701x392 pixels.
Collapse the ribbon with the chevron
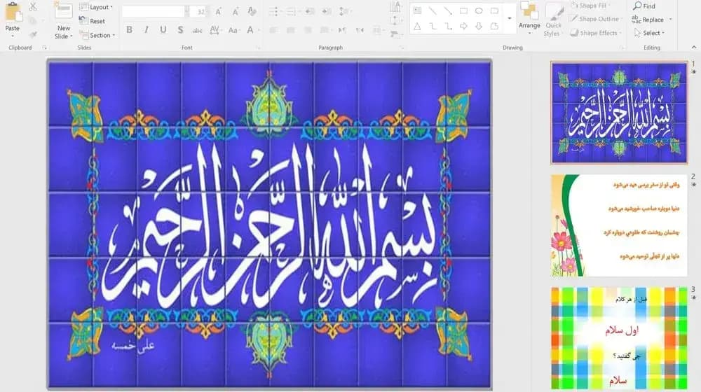pos(693,47)
